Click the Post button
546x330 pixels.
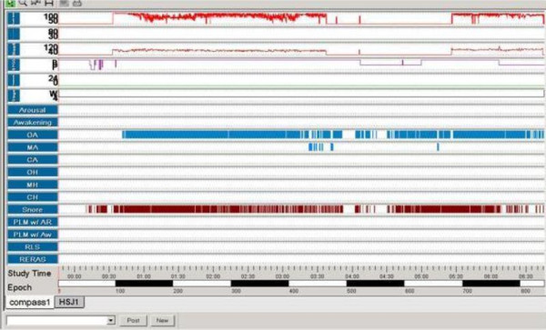click(134, 320)
